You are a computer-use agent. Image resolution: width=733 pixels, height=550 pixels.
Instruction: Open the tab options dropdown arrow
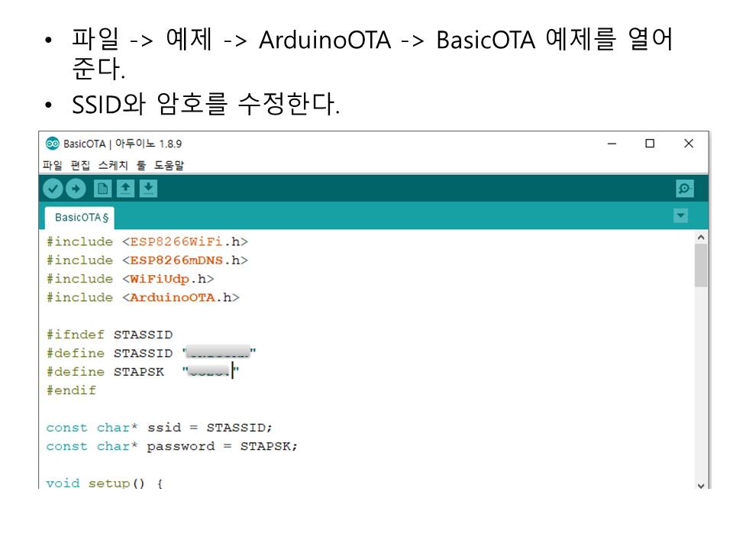pyautogui.click(x=680, y=215)
